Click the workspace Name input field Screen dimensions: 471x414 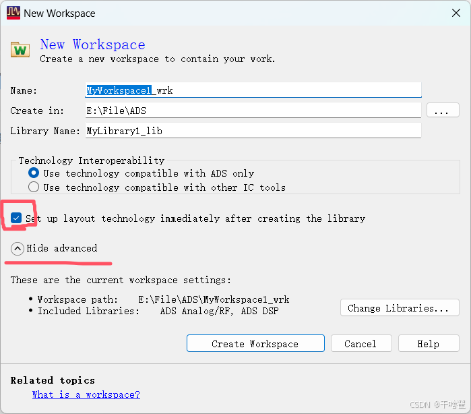click(x=253, y=90)
